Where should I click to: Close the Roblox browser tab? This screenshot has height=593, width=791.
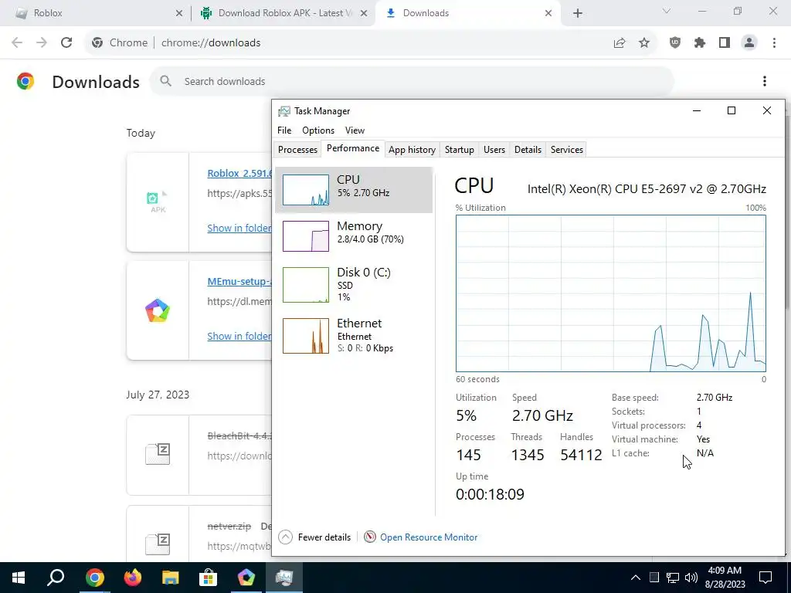pos(179,13)
